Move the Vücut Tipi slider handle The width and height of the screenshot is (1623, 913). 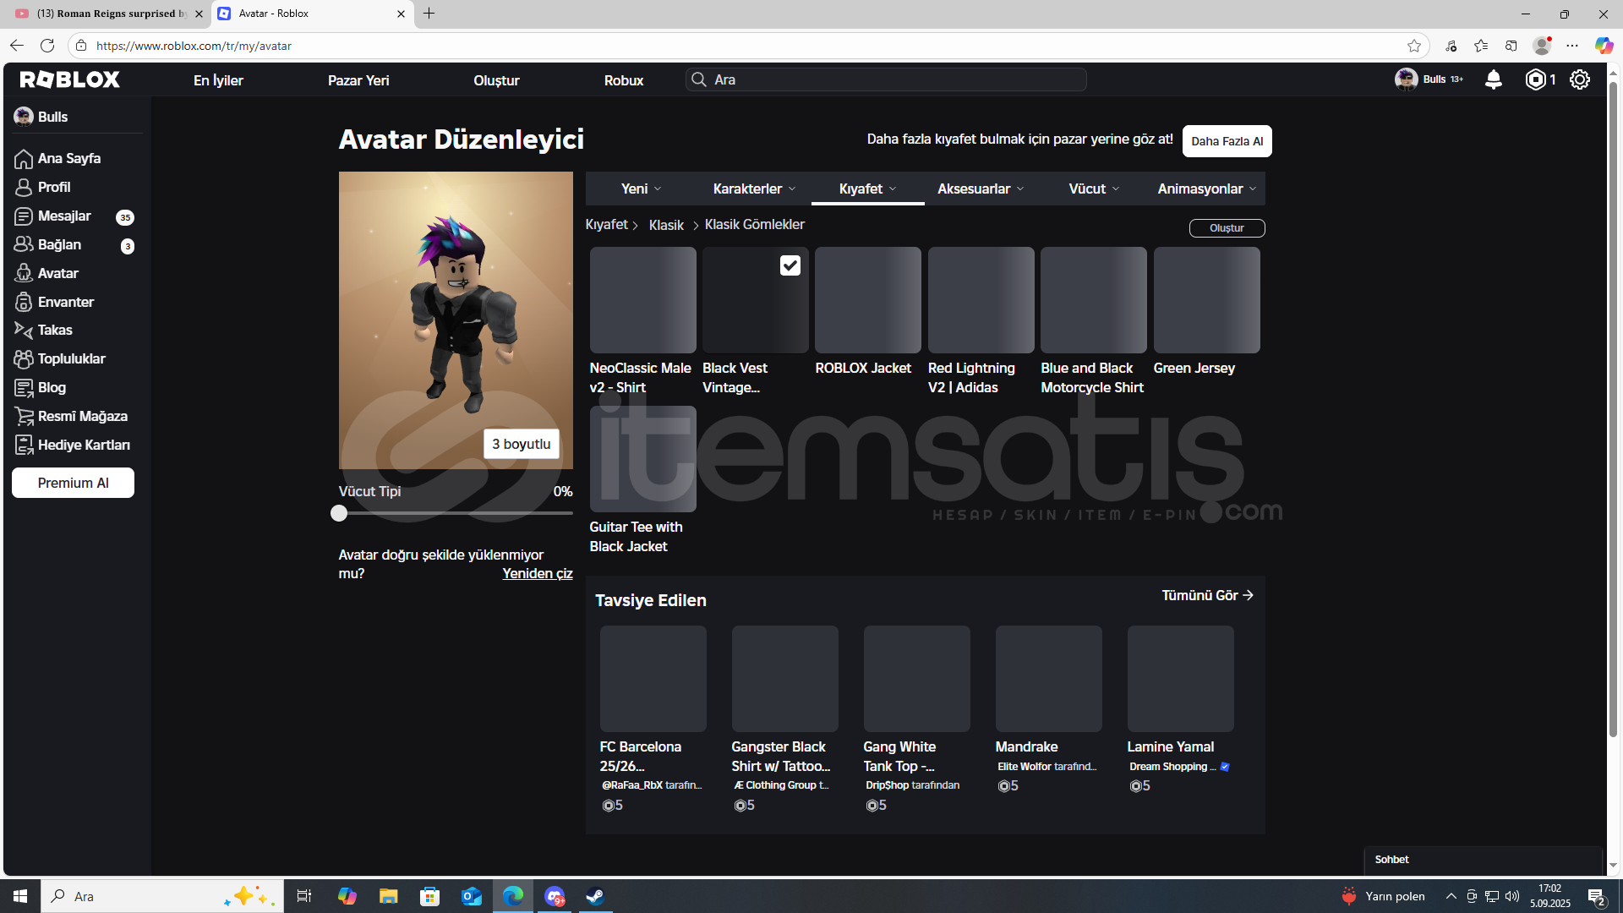(339, 513)
